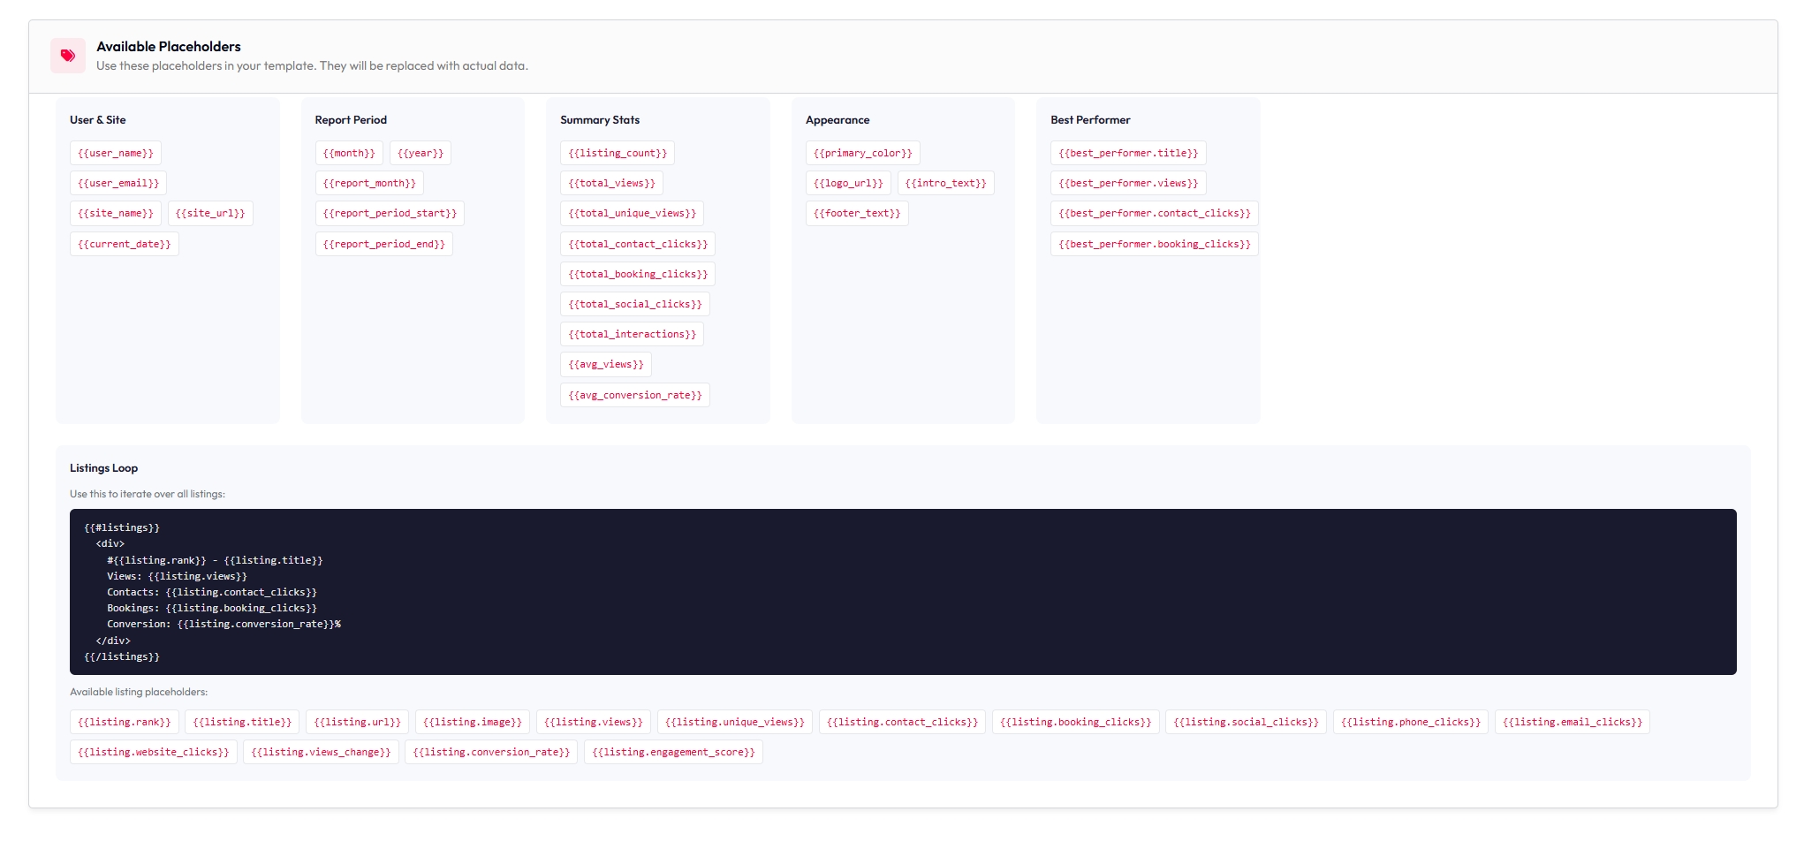The image size is (1804, 857).
Task: Click the User & Site heading
Action: pyautogui.click(x=98, y=120)
